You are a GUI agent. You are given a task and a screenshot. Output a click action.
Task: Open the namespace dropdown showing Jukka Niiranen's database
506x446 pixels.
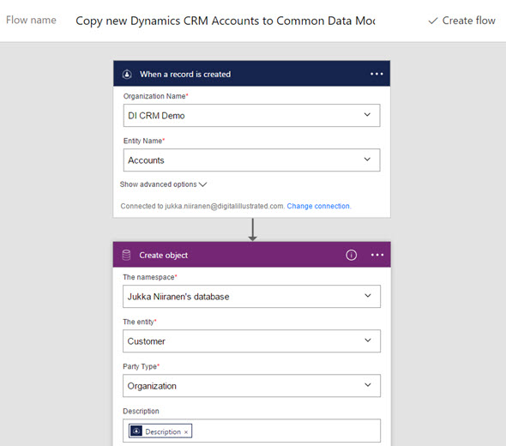coord(251,296)
